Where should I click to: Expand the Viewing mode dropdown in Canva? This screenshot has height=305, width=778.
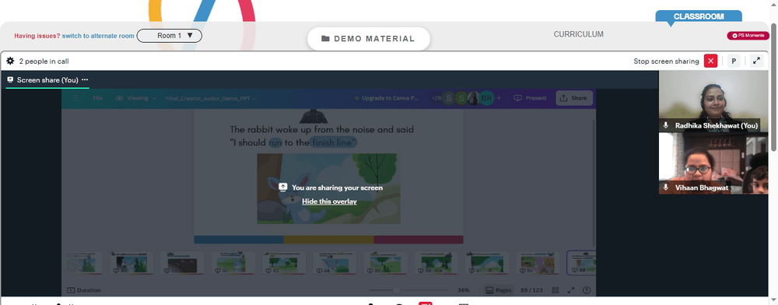[137, 98]
